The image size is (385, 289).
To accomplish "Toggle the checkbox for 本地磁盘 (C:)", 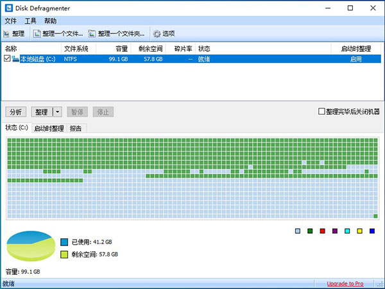I will (x=7, y=59).
